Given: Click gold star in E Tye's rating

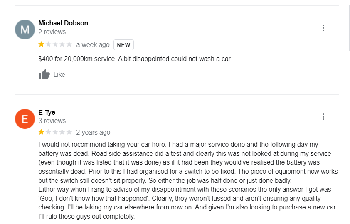Looking at the screenshot, I should (x=42, y=132).
